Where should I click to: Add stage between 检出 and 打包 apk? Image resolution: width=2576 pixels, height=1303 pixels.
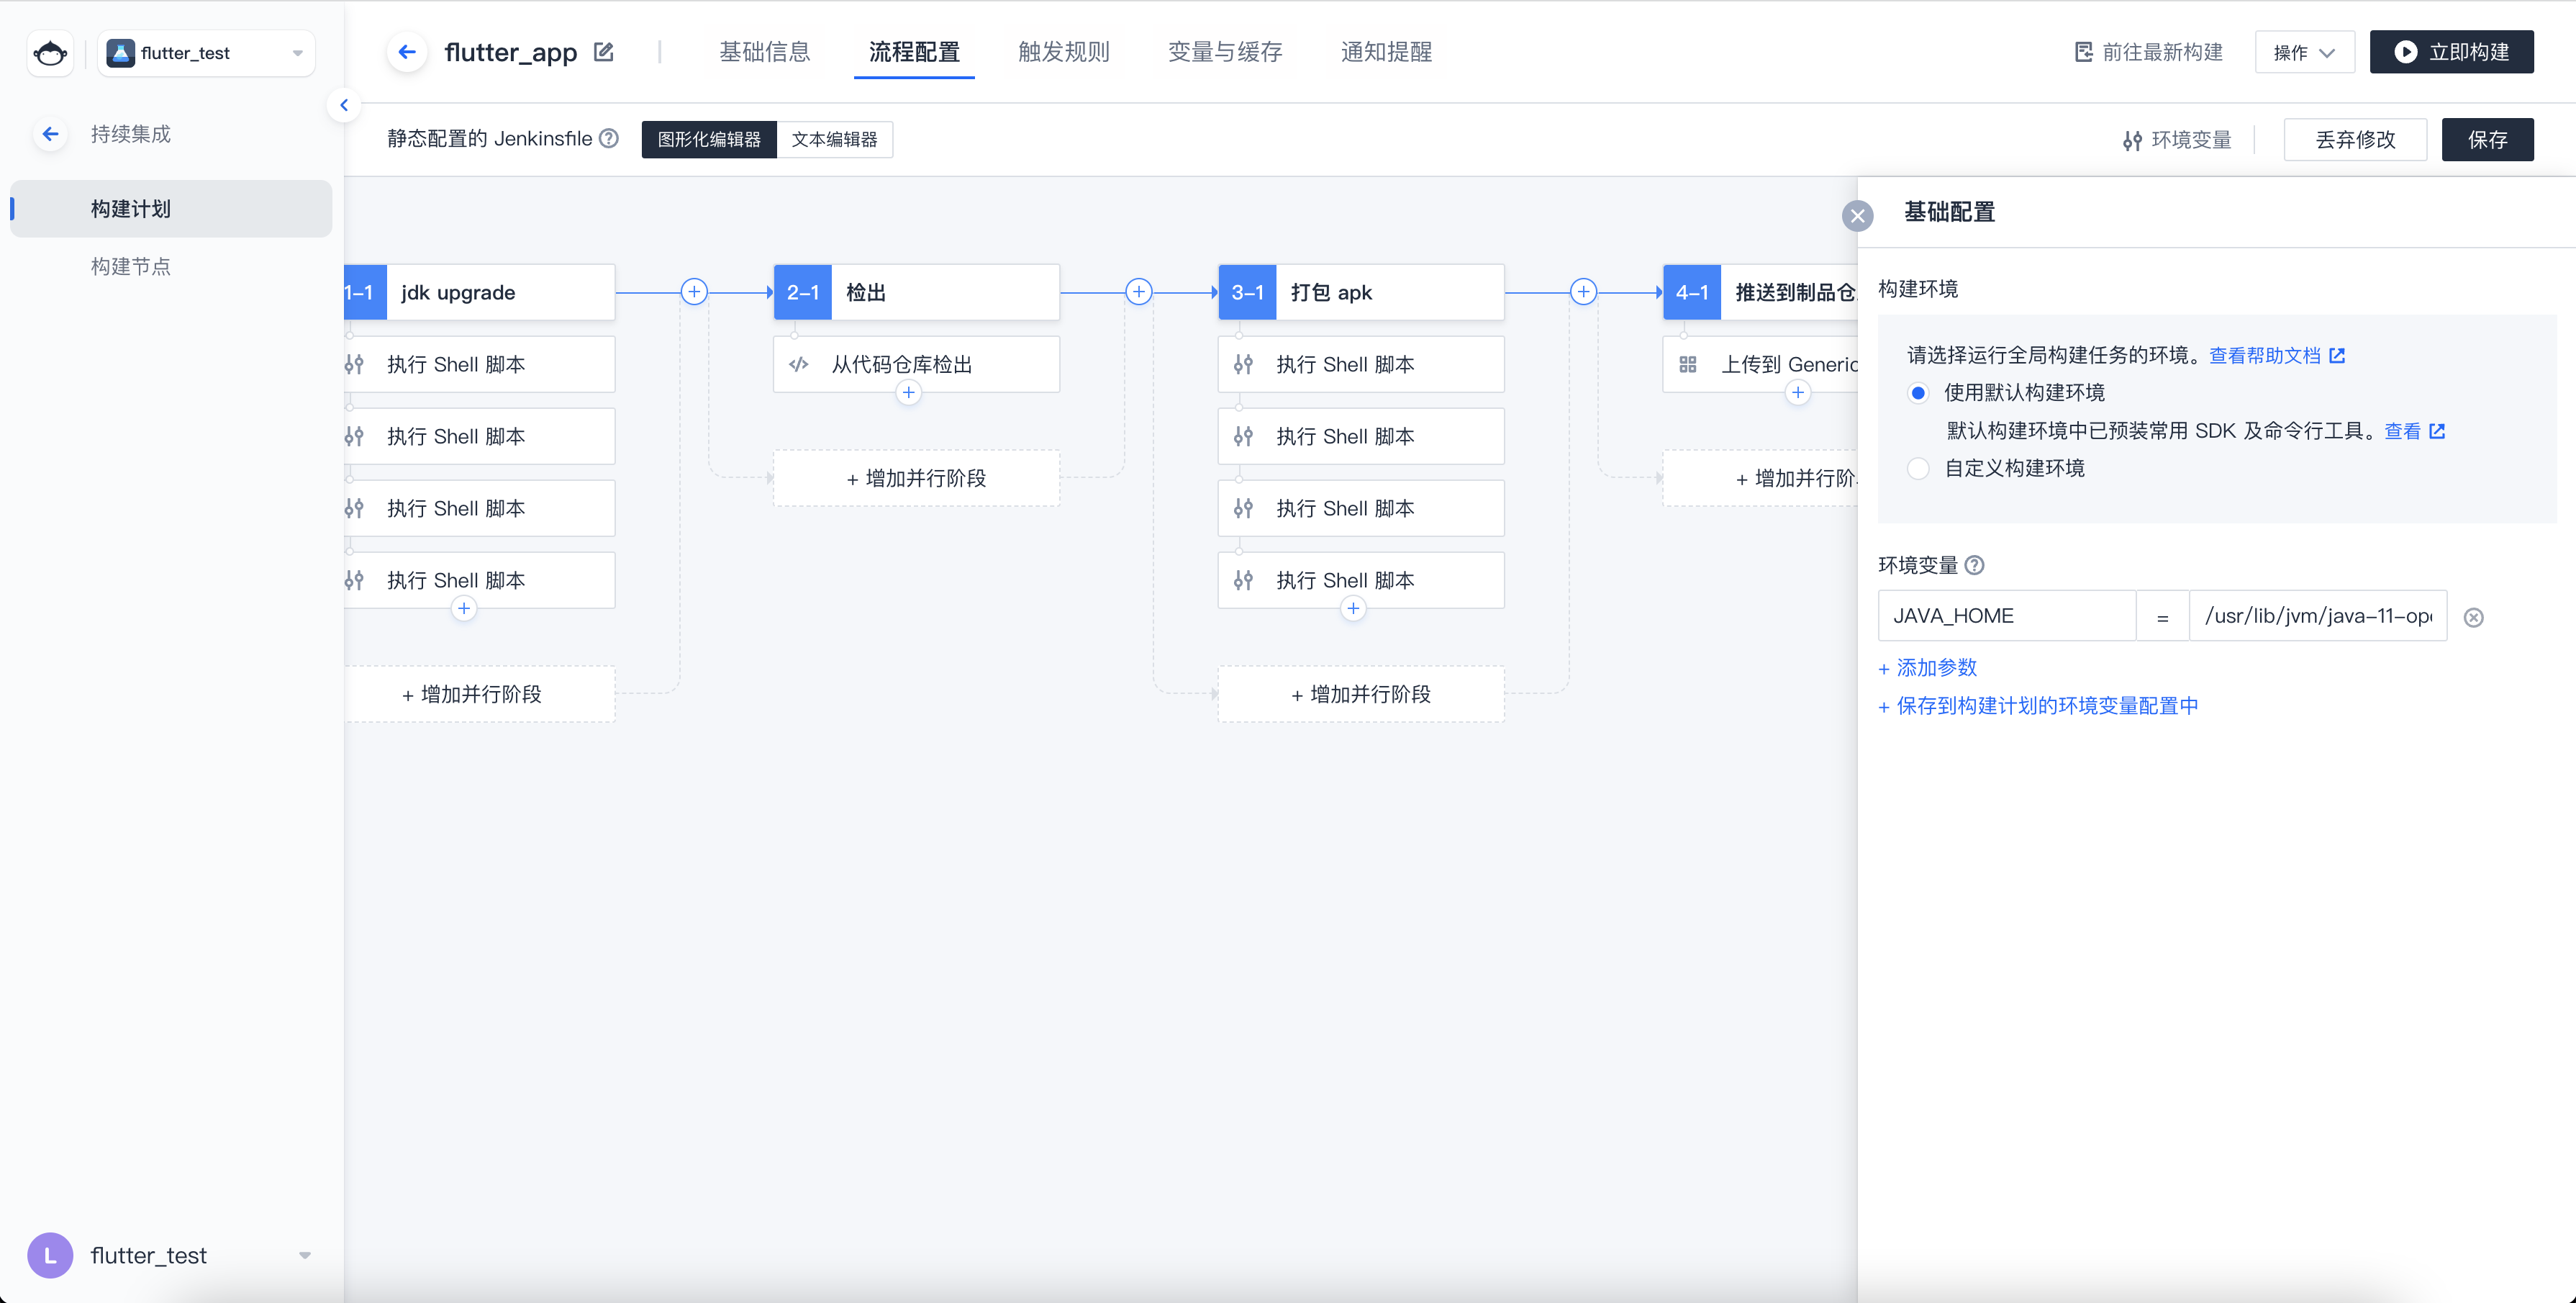(x=1138, y=292)
